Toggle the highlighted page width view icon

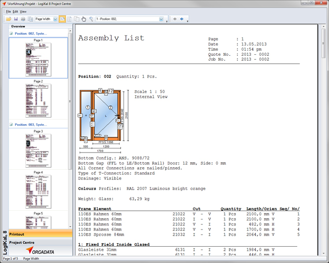62,19
